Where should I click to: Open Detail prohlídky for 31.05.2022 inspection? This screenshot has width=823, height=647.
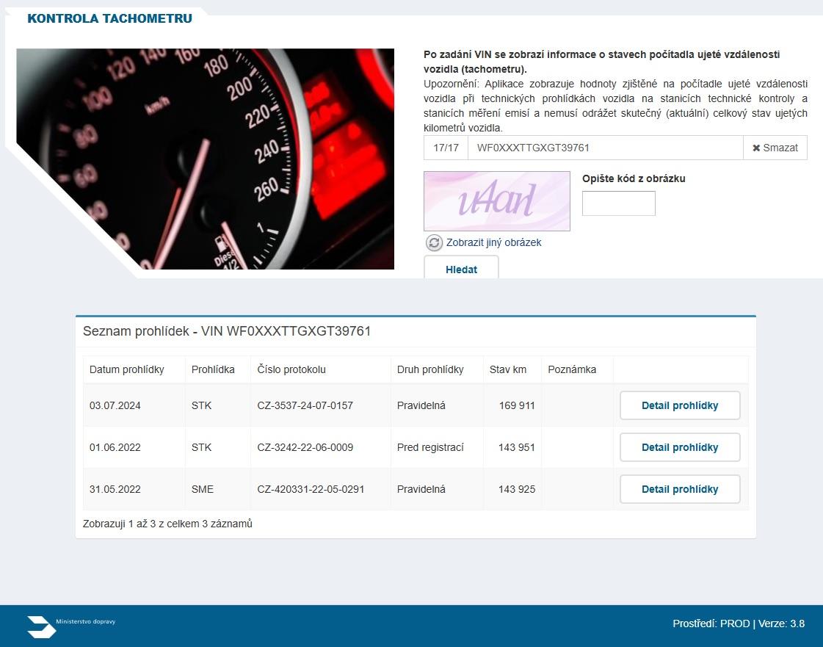(x=679, y=489)
